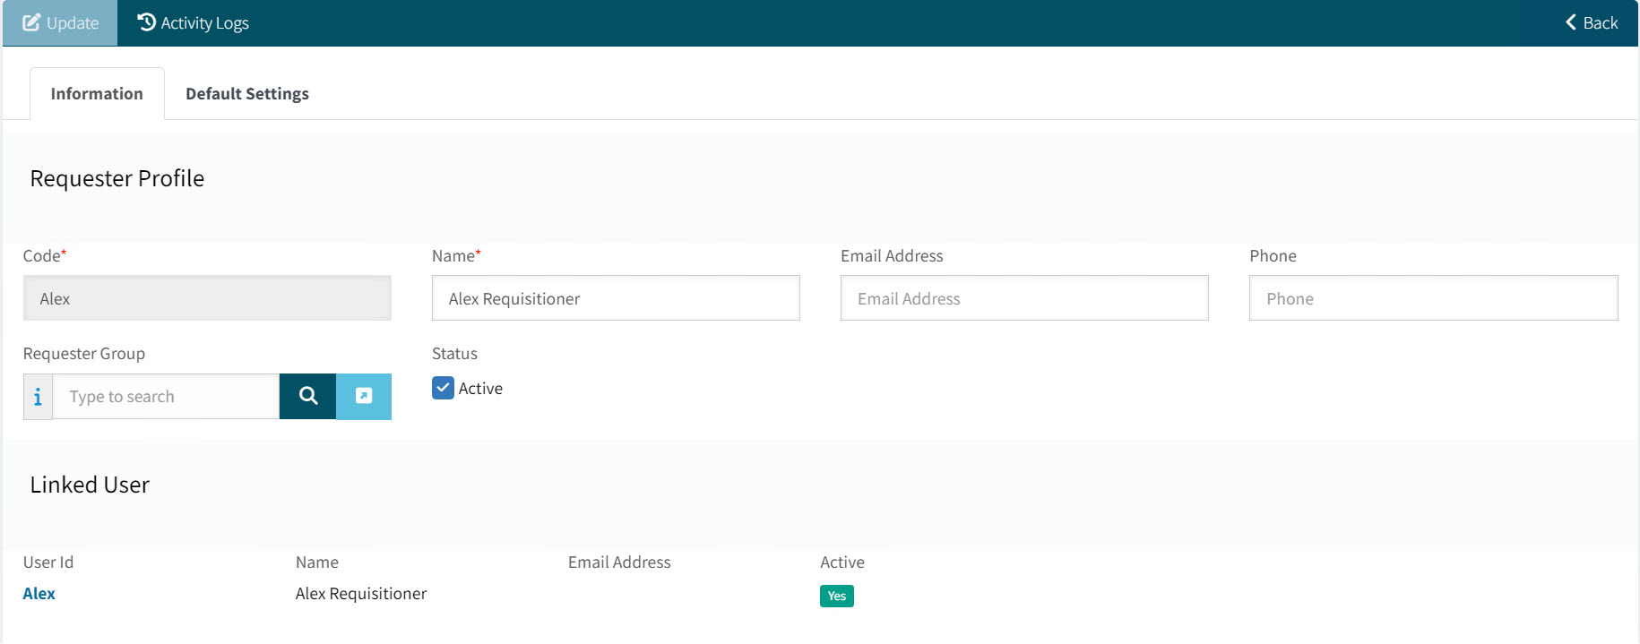Go back using the Back chevron
1640x644 pixels.
[x=1591, y=23]
